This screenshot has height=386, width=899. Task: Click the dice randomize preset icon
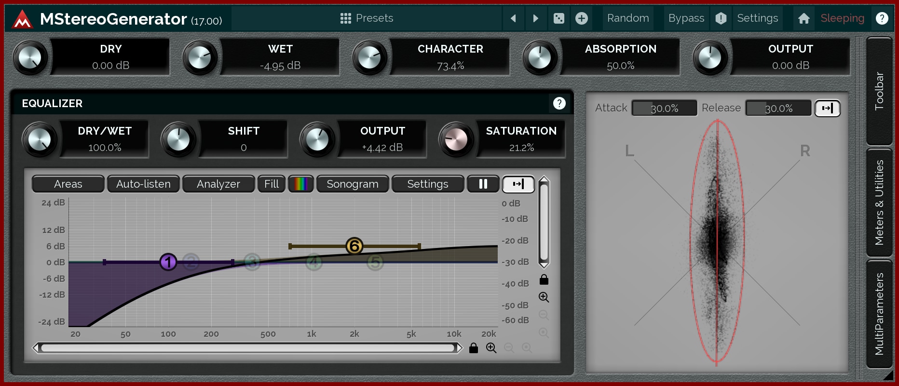(x=558, y=18)
